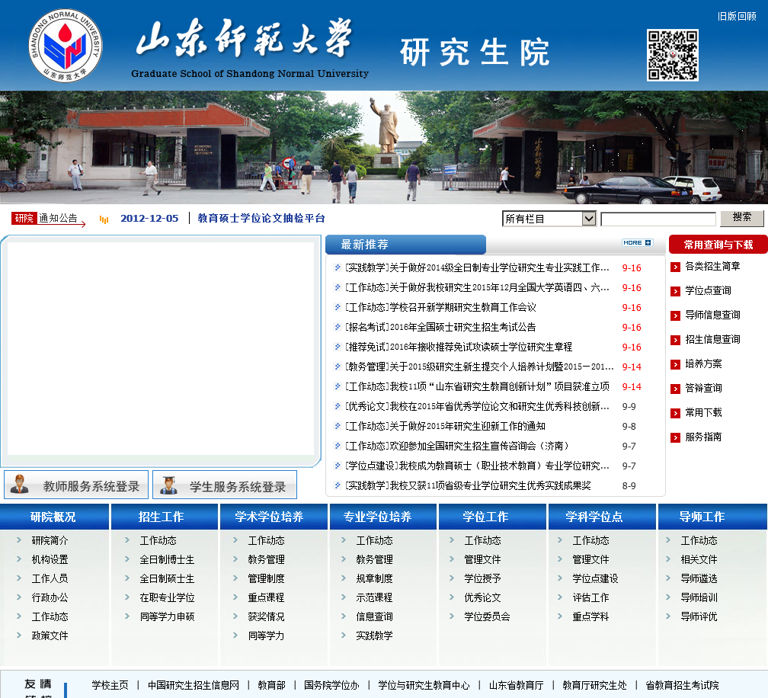Open 导师评优 under 导师工作

point(699,616)
